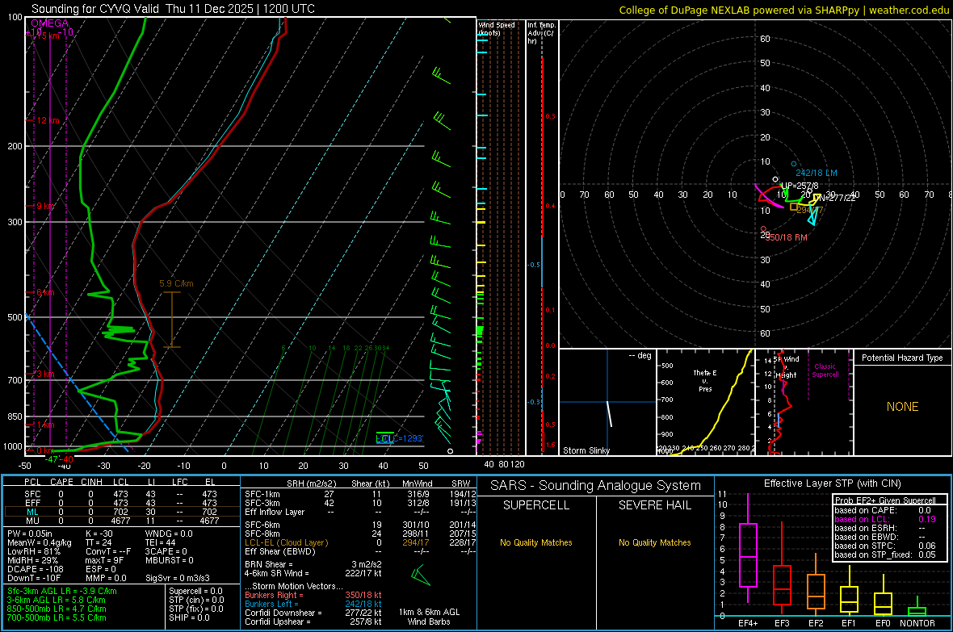Click the magenta 'based on LCL' line
953x632 pixels.
click(885, 519)
